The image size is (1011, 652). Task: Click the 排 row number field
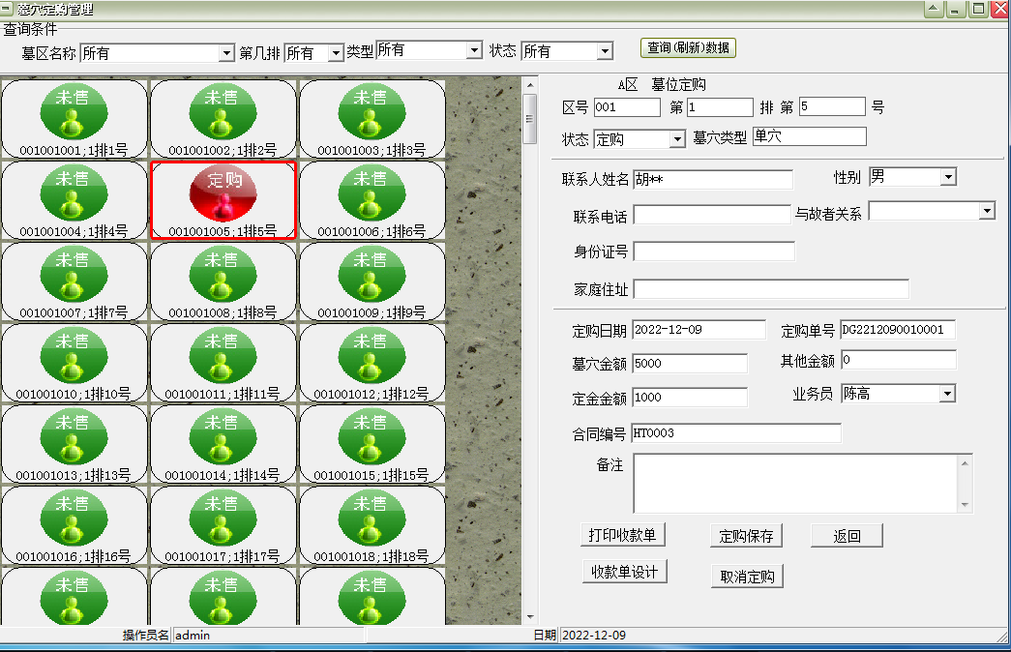click(x=720, y=107)
